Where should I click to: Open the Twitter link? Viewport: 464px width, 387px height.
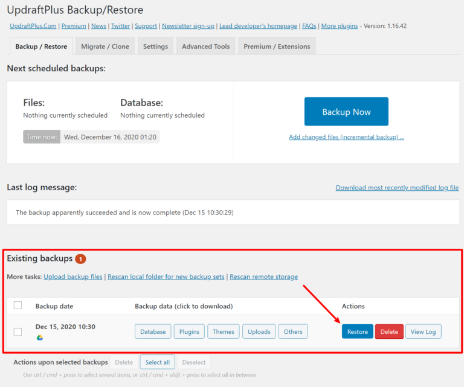(120, 26)
